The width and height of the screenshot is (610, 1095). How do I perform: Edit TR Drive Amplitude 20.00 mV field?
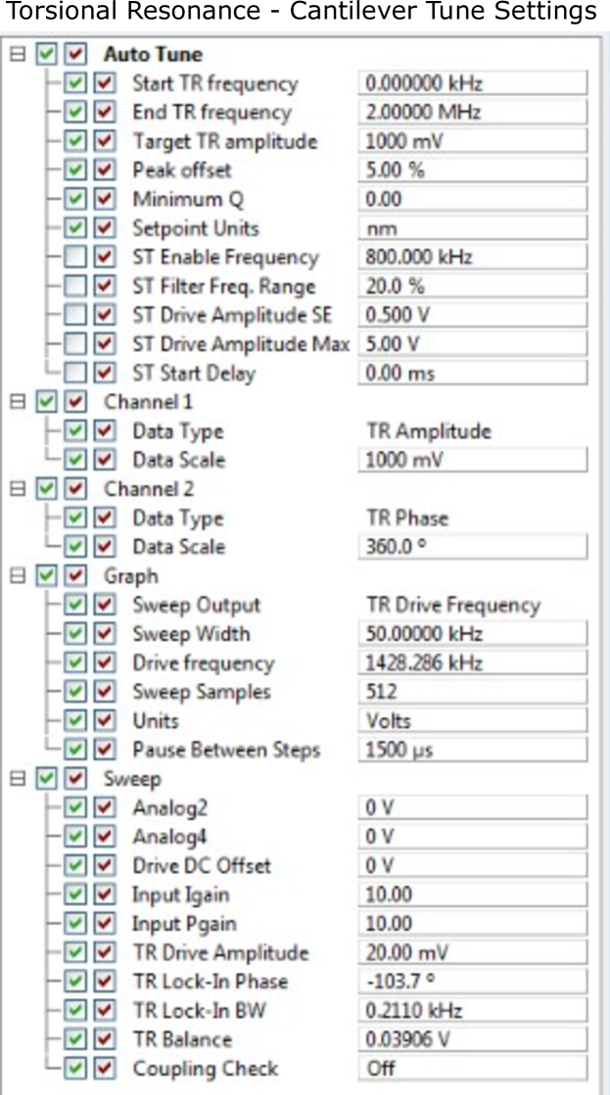pyautogui.click(x=473, y=952)
